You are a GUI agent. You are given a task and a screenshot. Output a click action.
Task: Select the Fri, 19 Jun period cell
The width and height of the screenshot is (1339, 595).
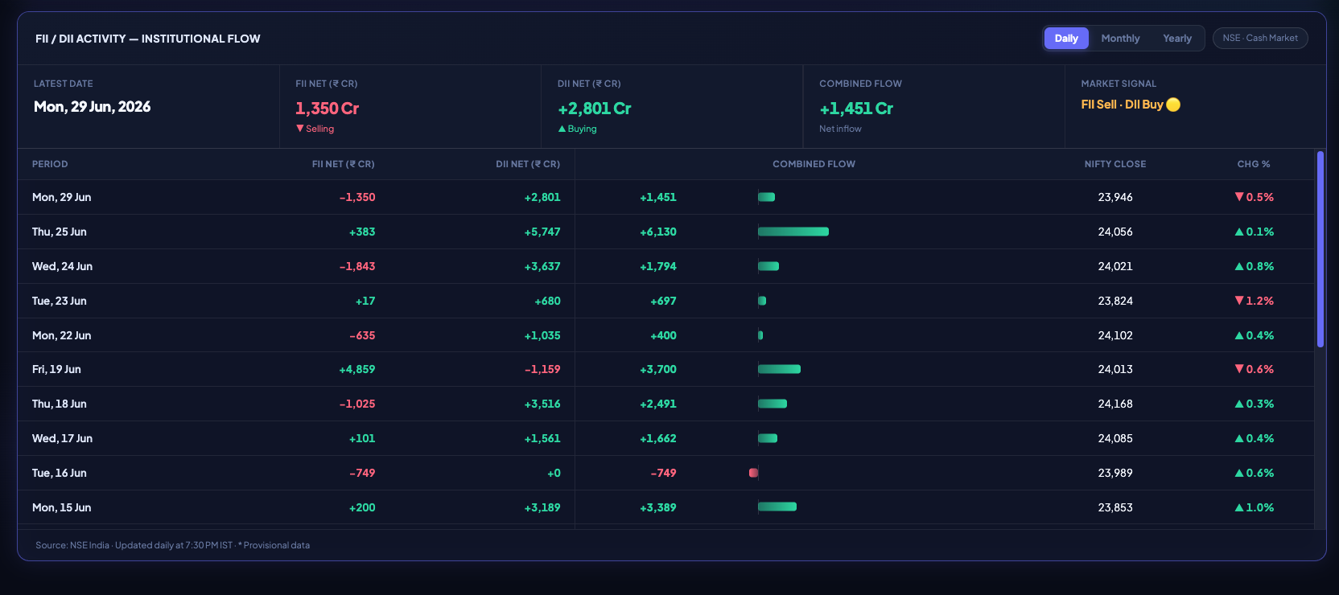click(x=57, y=369)
